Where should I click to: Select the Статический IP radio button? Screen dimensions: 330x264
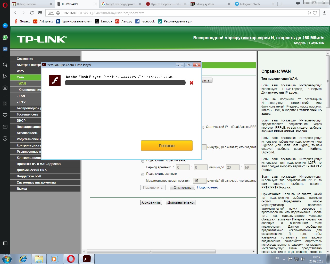[203, 127]
